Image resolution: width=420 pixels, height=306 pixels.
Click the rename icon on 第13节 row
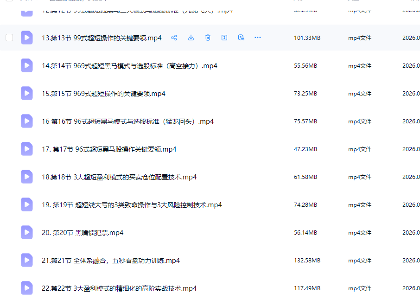[x=224, y=38]
